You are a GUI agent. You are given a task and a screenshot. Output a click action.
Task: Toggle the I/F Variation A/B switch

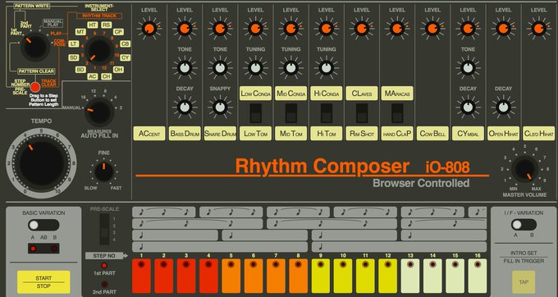click(524, 225)
